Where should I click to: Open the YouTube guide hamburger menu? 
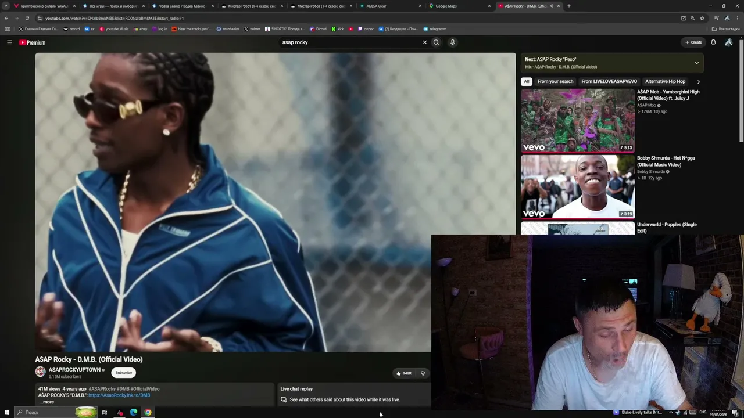9,42
